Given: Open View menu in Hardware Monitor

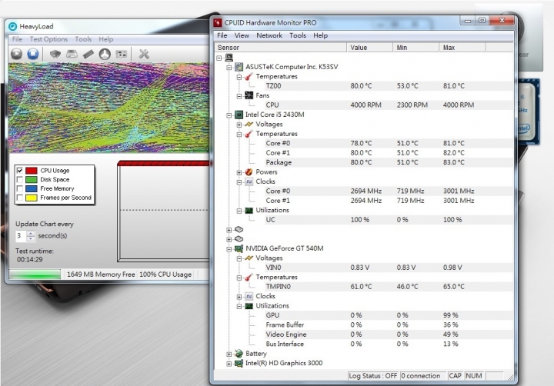Looking at the screenshot, I should tap(242, 35).
